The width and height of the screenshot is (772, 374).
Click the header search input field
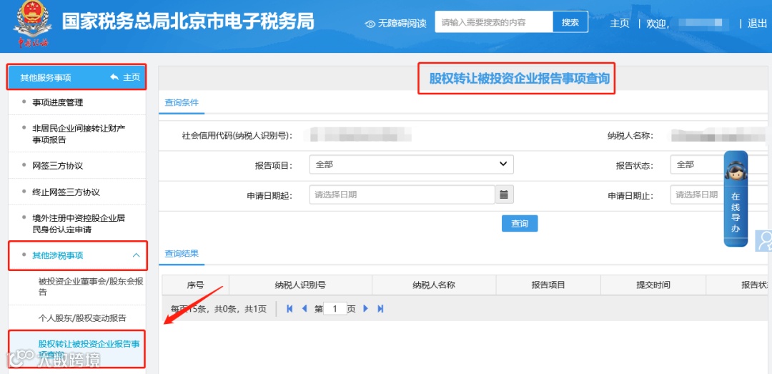point(494,22)
